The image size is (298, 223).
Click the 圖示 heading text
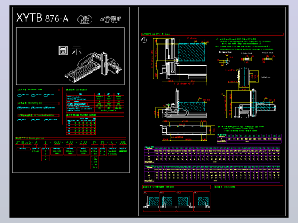[70, 50]
